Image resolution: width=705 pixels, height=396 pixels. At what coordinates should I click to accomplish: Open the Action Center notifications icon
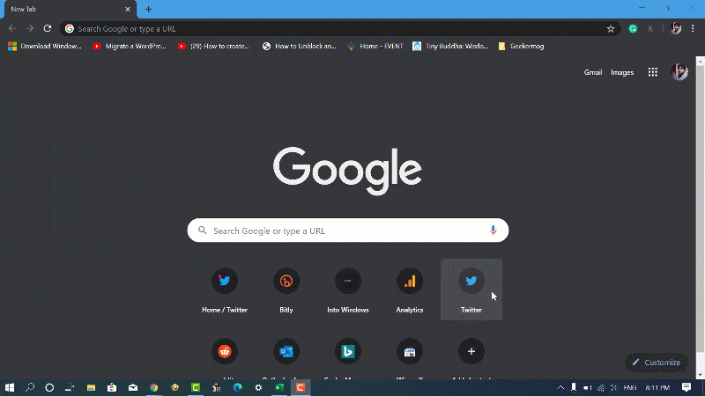686,387
